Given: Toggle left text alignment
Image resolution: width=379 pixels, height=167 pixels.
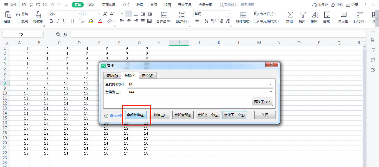Looking at the screenshot, I should [x=122, y=21].
